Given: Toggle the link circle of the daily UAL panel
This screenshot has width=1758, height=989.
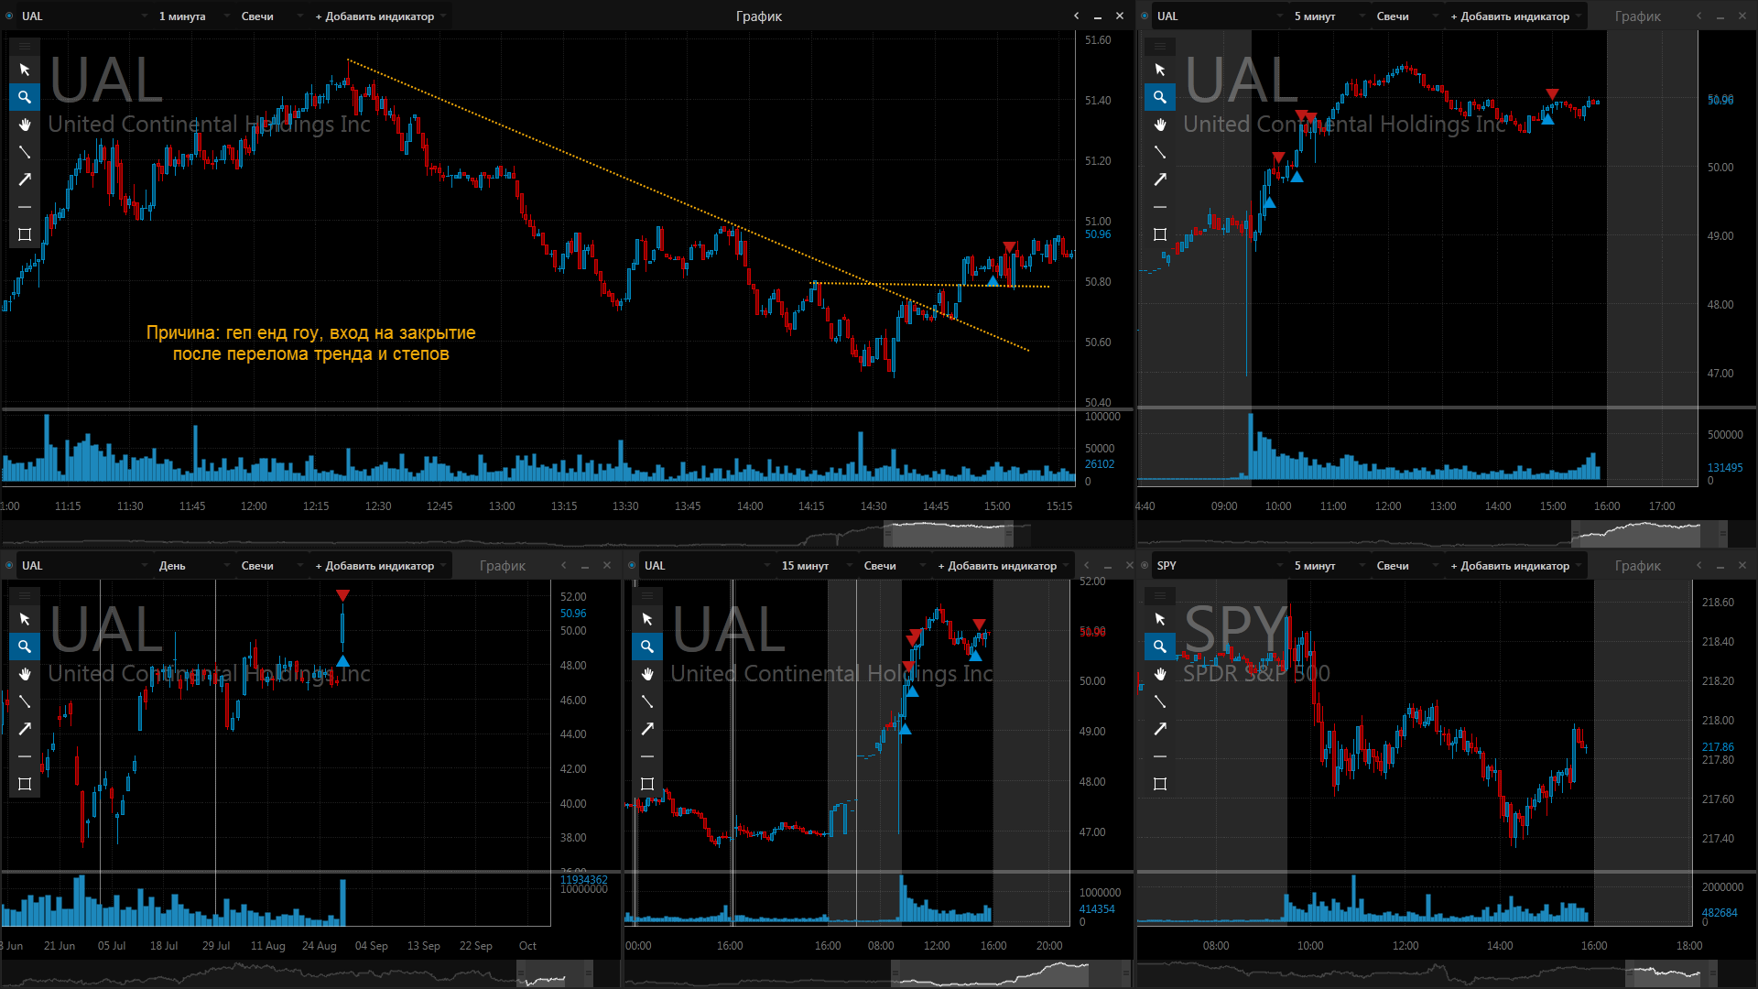Looking at the screenshot, I should 9,565.
